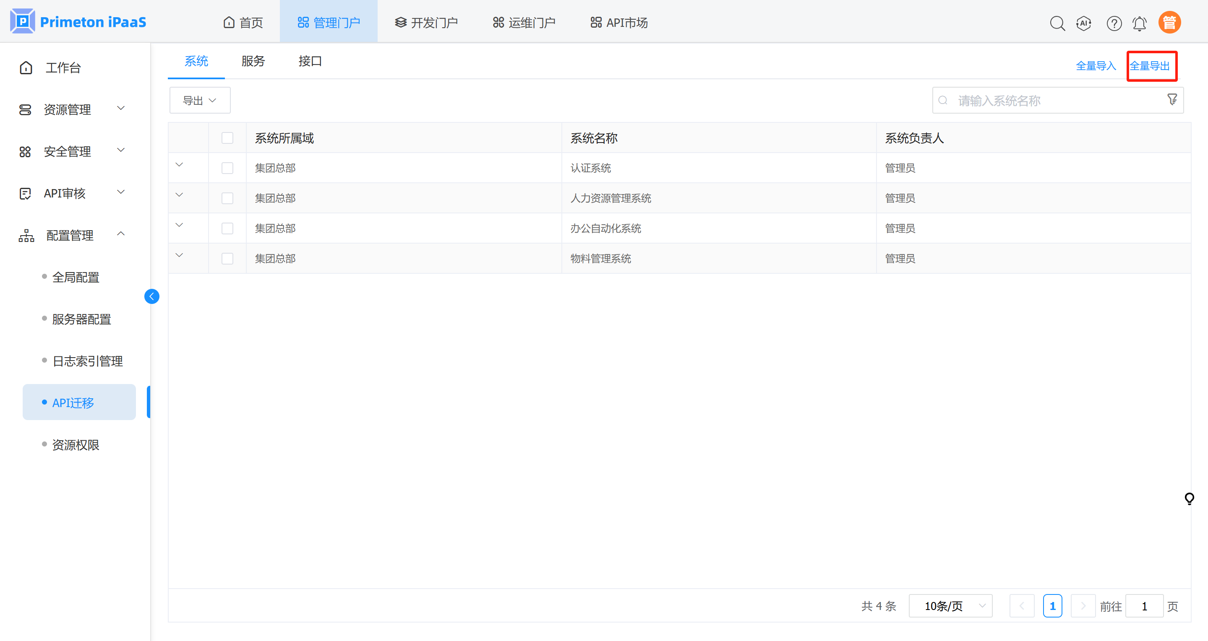Image resolution: width=1208 pixels, height=641 pixels.
Task: Open the 导出 dropdown button
Action: tap(200, 100)
